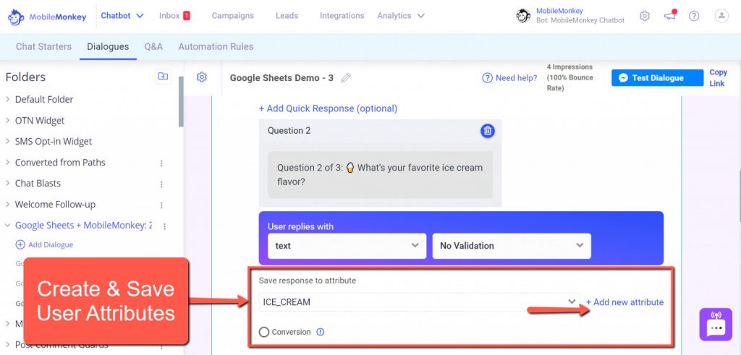Click Add Quick Response link

(x=328, y=108)
